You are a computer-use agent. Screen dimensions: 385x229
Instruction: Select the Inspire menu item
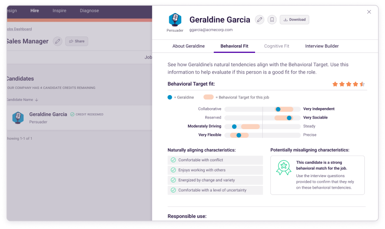59,11
